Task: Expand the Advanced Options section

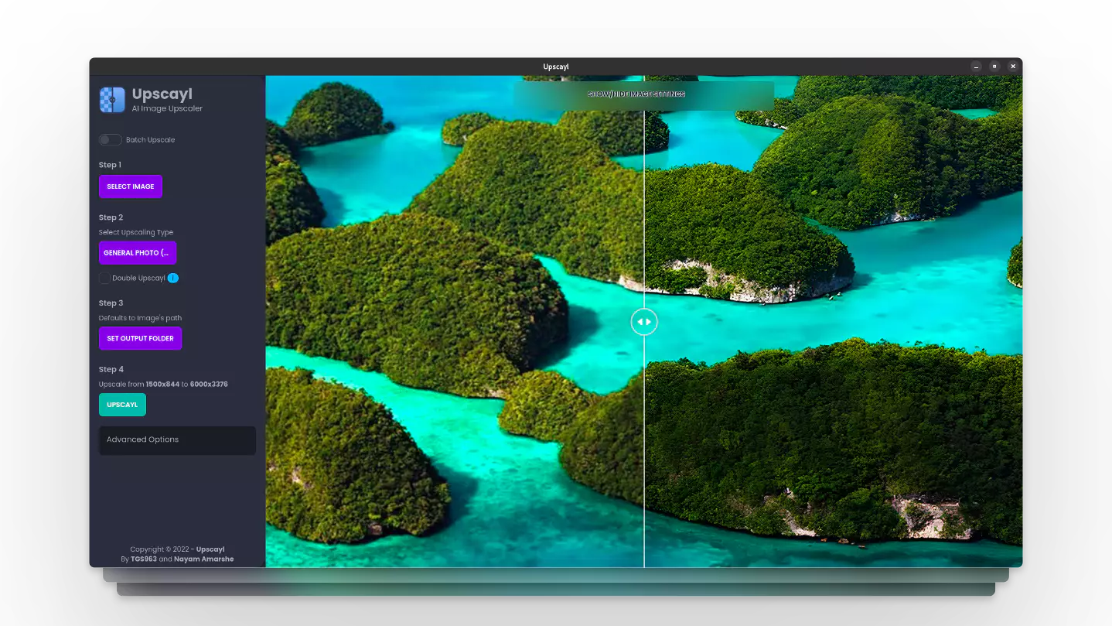Action: tap(177, 440)
